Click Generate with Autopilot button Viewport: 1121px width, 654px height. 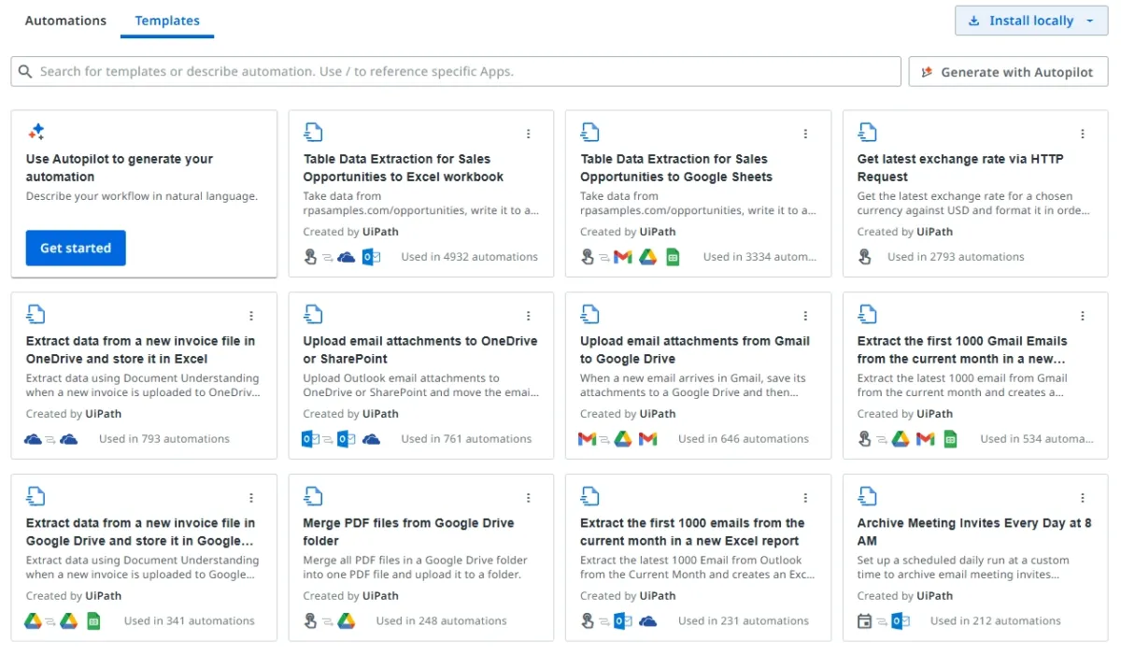(1008, 72)
